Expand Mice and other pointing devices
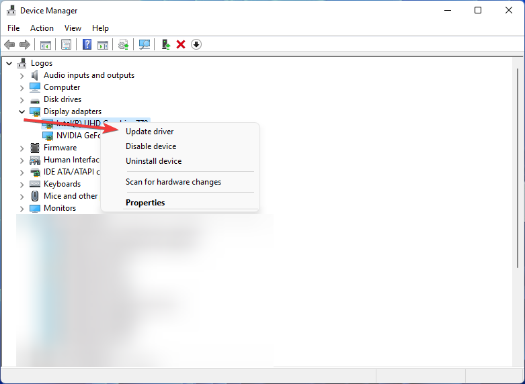The width and height of the screenshot is (525, 384). (22, 196)
